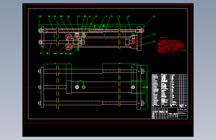Select the part callout number 9
216x140 pixels.
[x=90, y=16]
